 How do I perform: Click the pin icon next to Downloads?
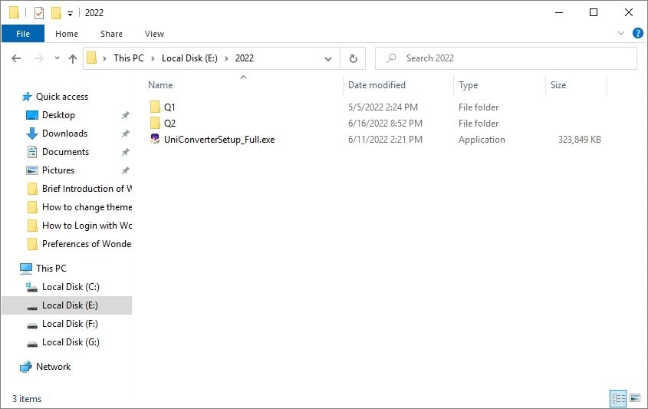point(126,134)
